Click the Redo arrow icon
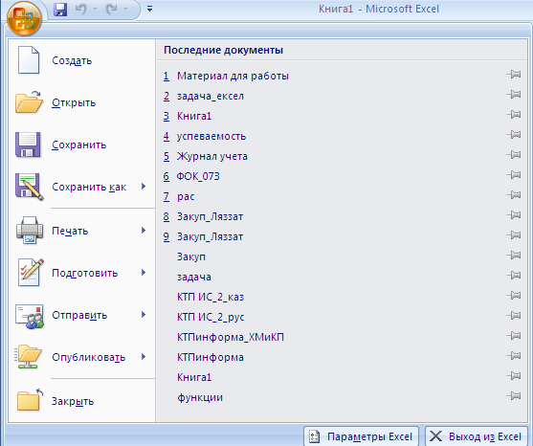Viewport: 533px width, 446px height. coord(112,10)
